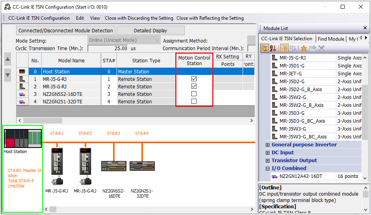Screen dimensions: 371x215
Task: Check Motion Control Station for NZ2GNSS2-16DTE
Action: [x=194, y=93]
